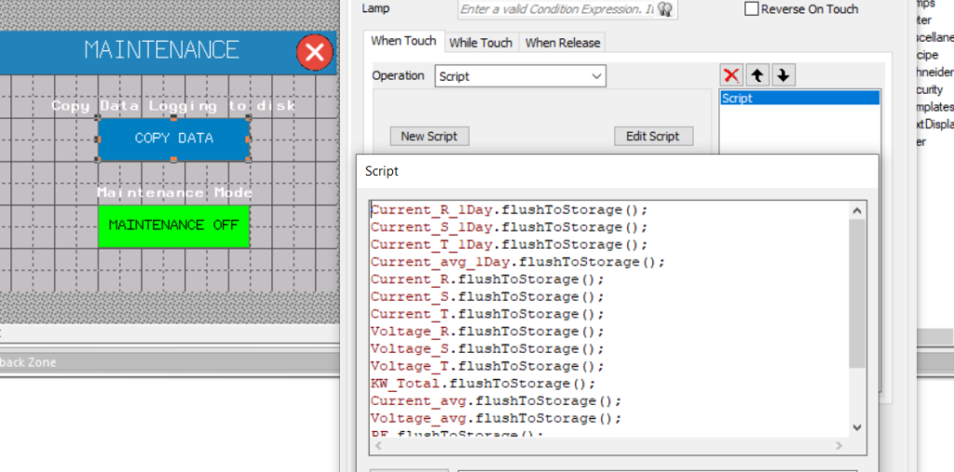The height and width of the screenshot is (472, 954).
Task: Enable the Reverse On Touch checkbox
Action: tap(752, 9)
